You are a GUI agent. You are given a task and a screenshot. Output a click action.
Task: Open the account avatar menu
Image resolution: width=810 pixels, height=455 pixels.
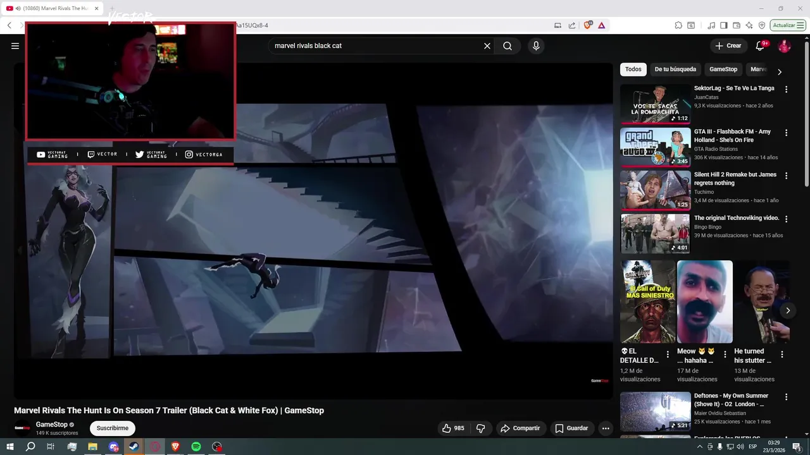[784, 45]
